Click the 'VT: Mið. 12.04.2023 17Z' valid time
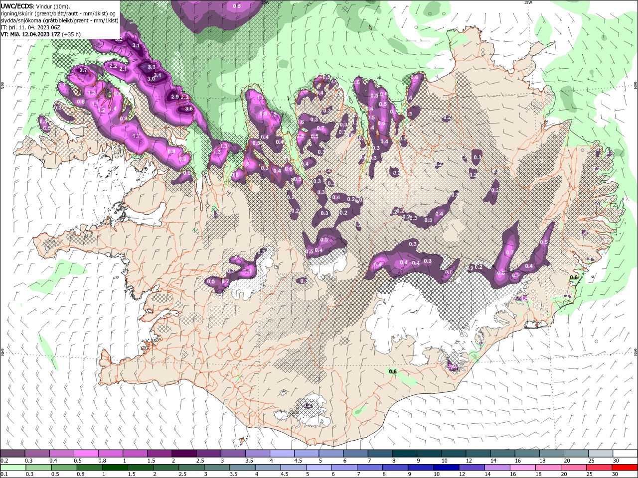The width and height of the screenshot is (638, 478). pyautogui.click(x=30, y=35)
